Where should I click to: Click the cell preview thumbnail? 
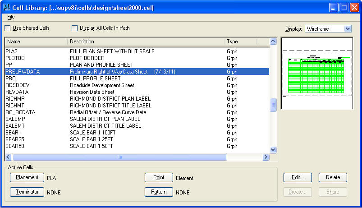[316, 74]
